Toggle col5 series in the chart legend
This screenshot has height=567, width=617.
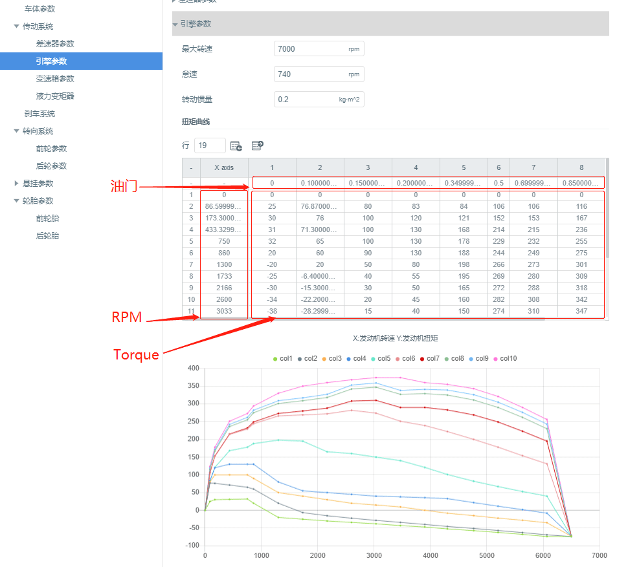click(381, 358)
